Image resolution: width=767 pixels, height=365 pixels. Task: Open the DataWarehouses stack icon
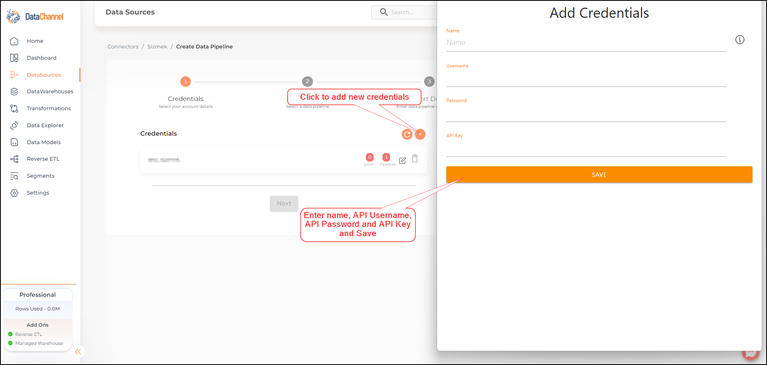pos(14,92)
